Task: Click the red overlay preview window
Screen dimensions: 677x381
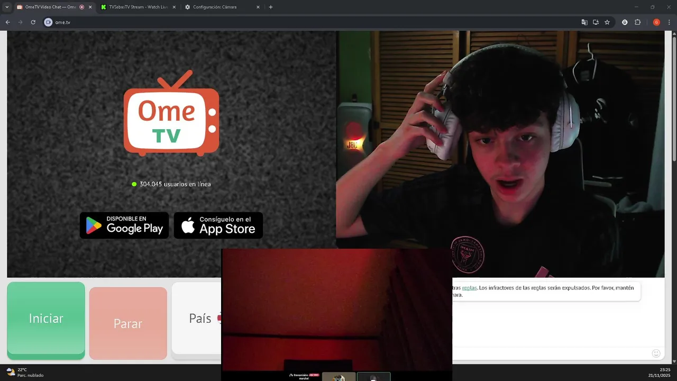Action: coord(336,310)
